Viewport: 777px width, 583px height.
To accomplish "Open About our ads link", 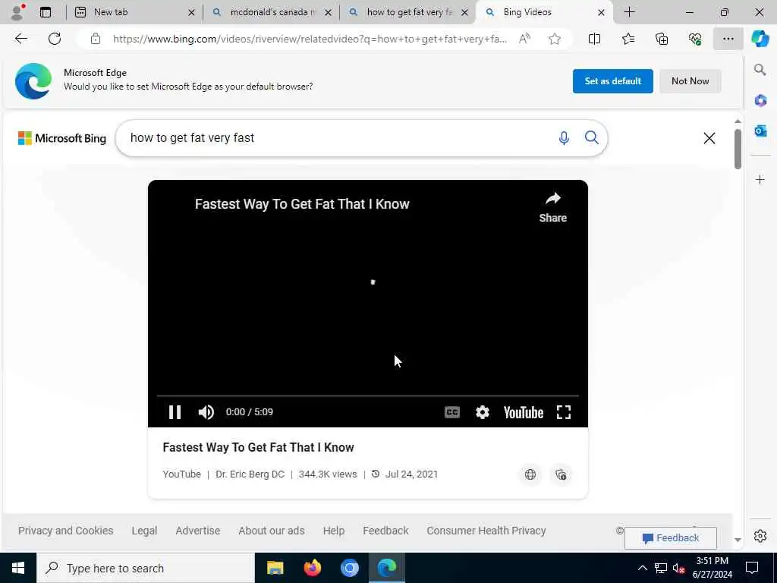I will [x=272, y=531].
